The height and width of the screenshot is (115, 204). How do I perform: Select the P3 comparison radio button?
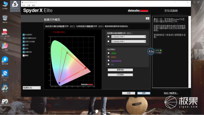click(108, 64)
